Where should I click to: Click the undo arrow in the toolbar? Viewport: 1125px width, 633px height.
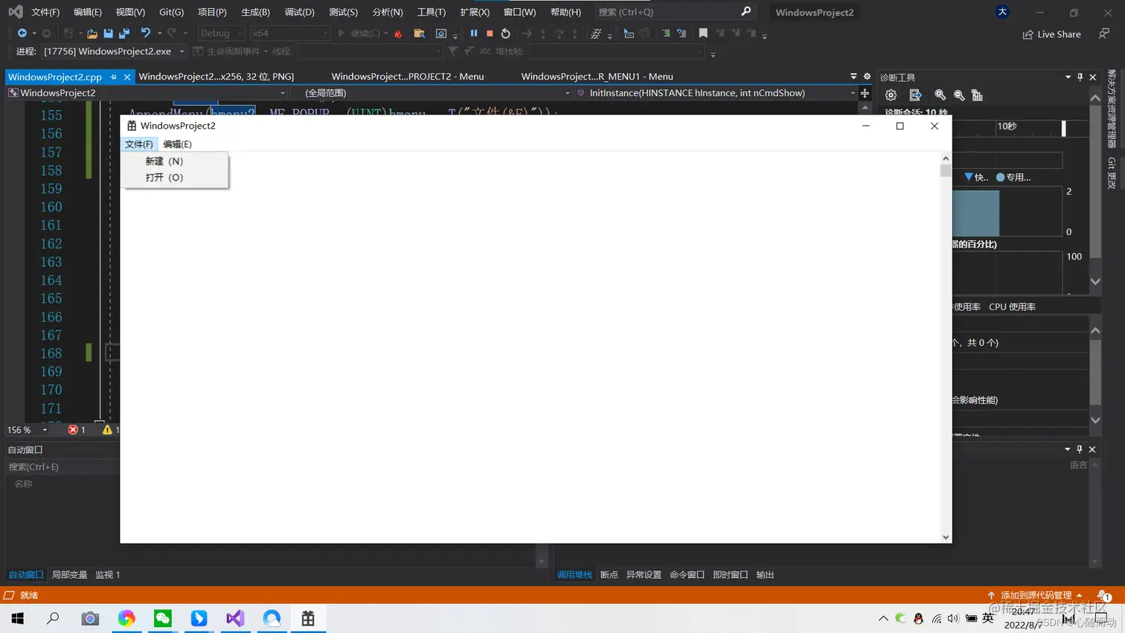point(146,33)
